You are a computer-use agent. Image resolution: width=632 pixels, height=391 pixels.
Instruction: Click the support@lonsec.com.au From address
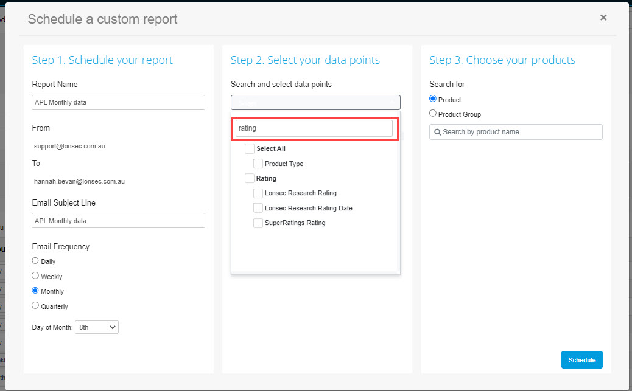point(69,146)
